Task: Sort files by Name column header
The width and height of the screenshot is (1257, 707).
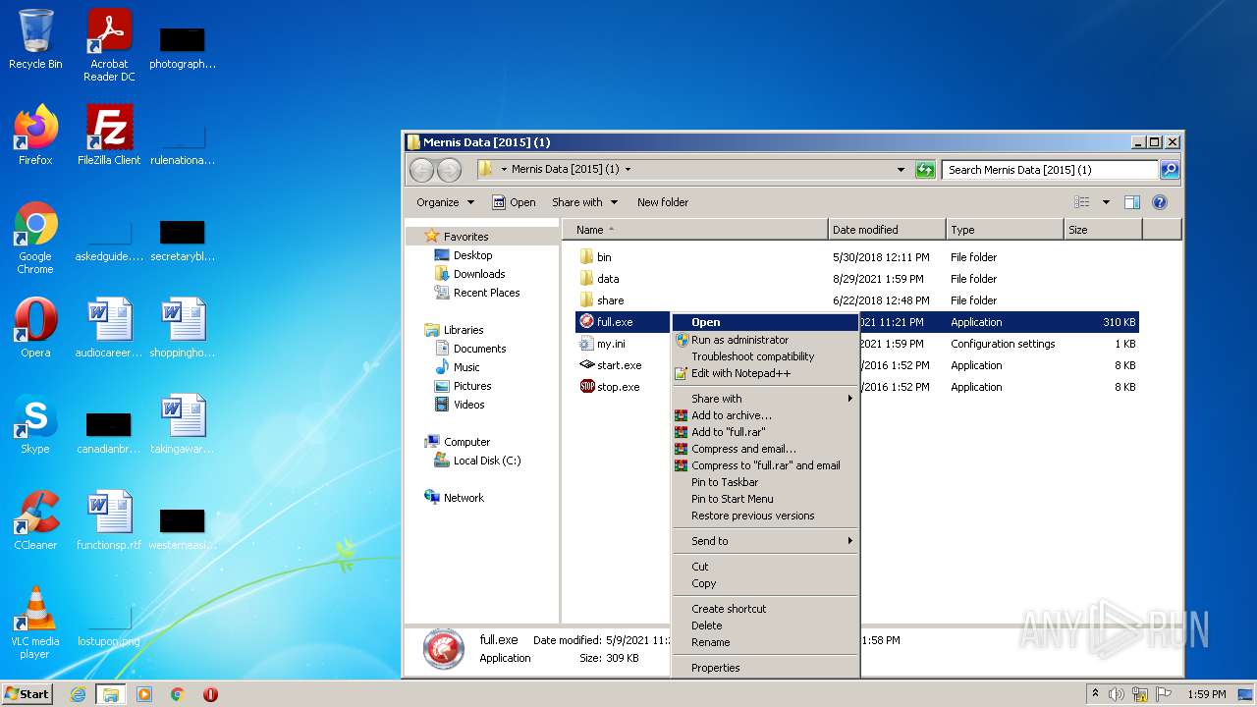Action: [697, 230]
